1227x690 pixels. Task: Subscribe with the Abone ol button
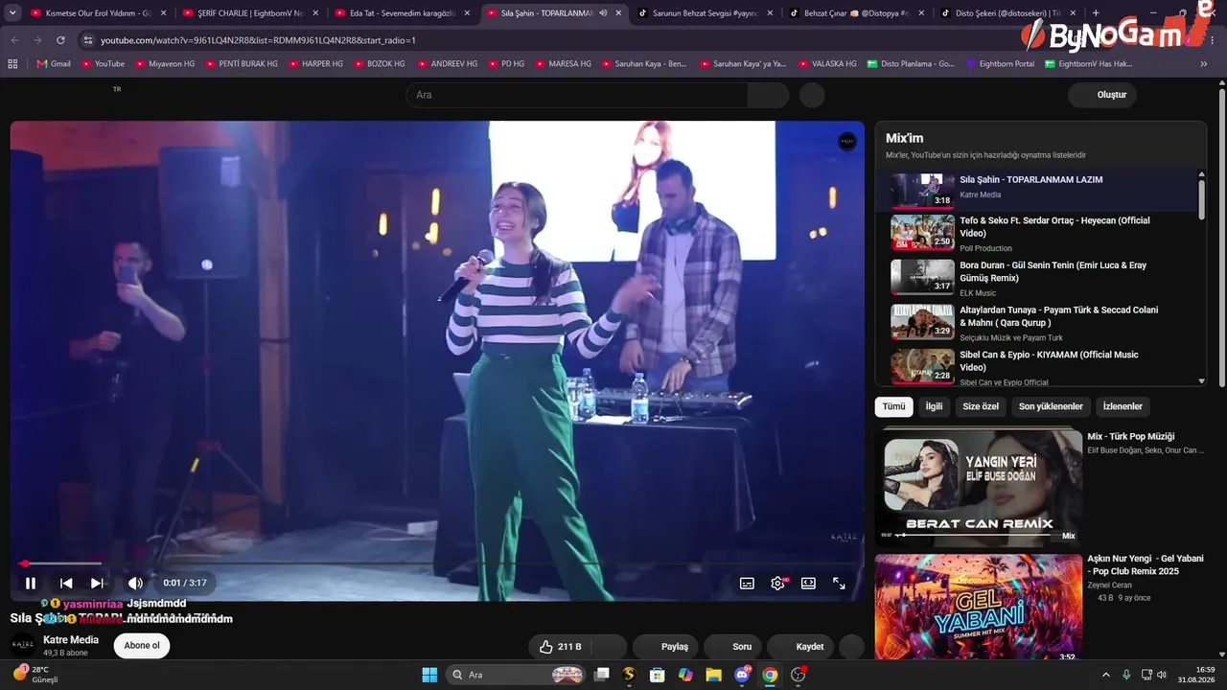[x=142, y=646]
